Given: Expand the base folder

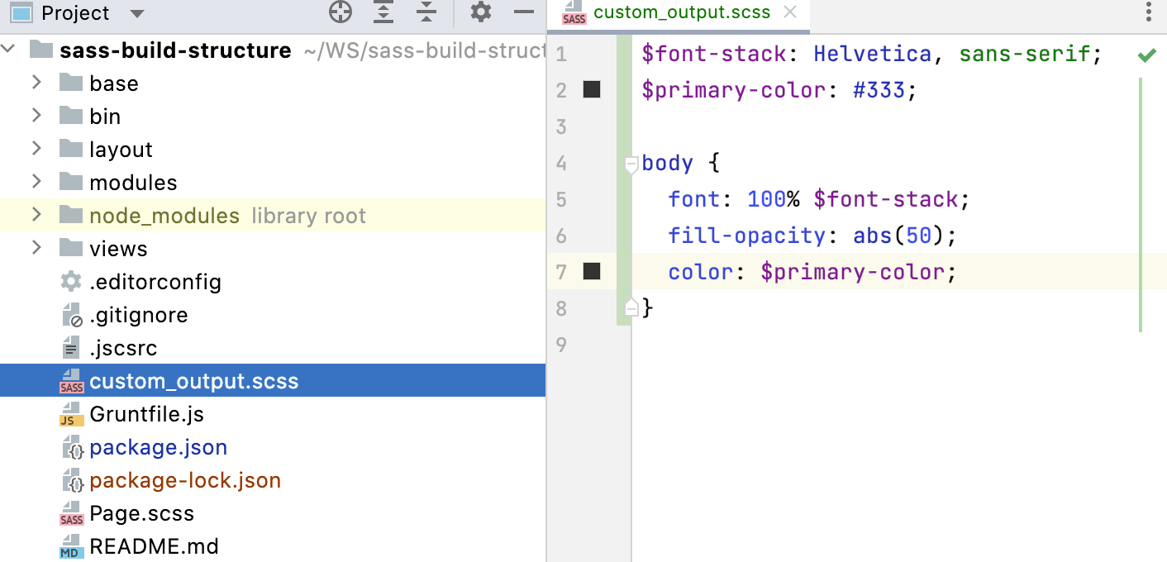Looking at the screenshot, I should point(36,83).
